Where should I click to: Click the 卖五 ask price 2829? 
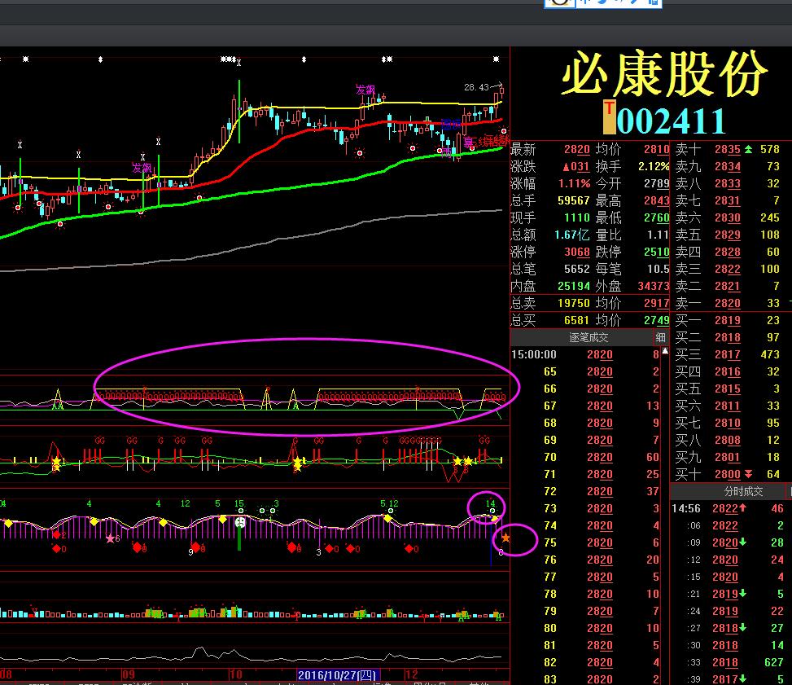tap(728, 235)
